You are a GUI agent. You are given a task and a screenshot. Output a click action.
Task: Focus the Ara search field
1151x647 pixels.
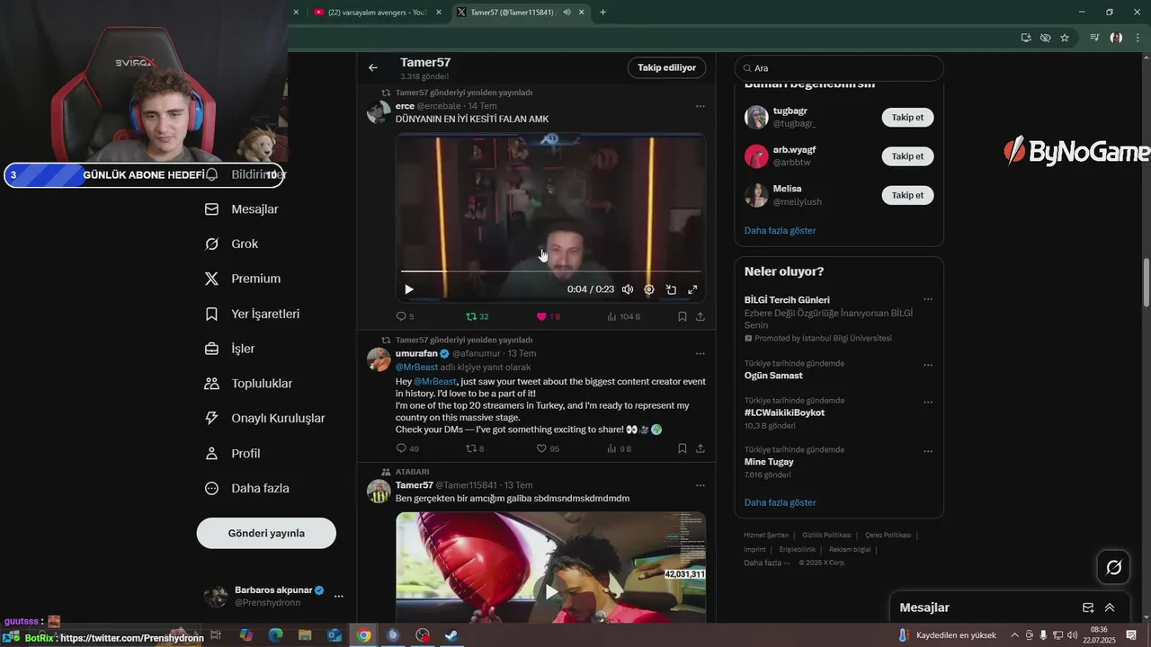pyautogui.click(x=839, y=68)
